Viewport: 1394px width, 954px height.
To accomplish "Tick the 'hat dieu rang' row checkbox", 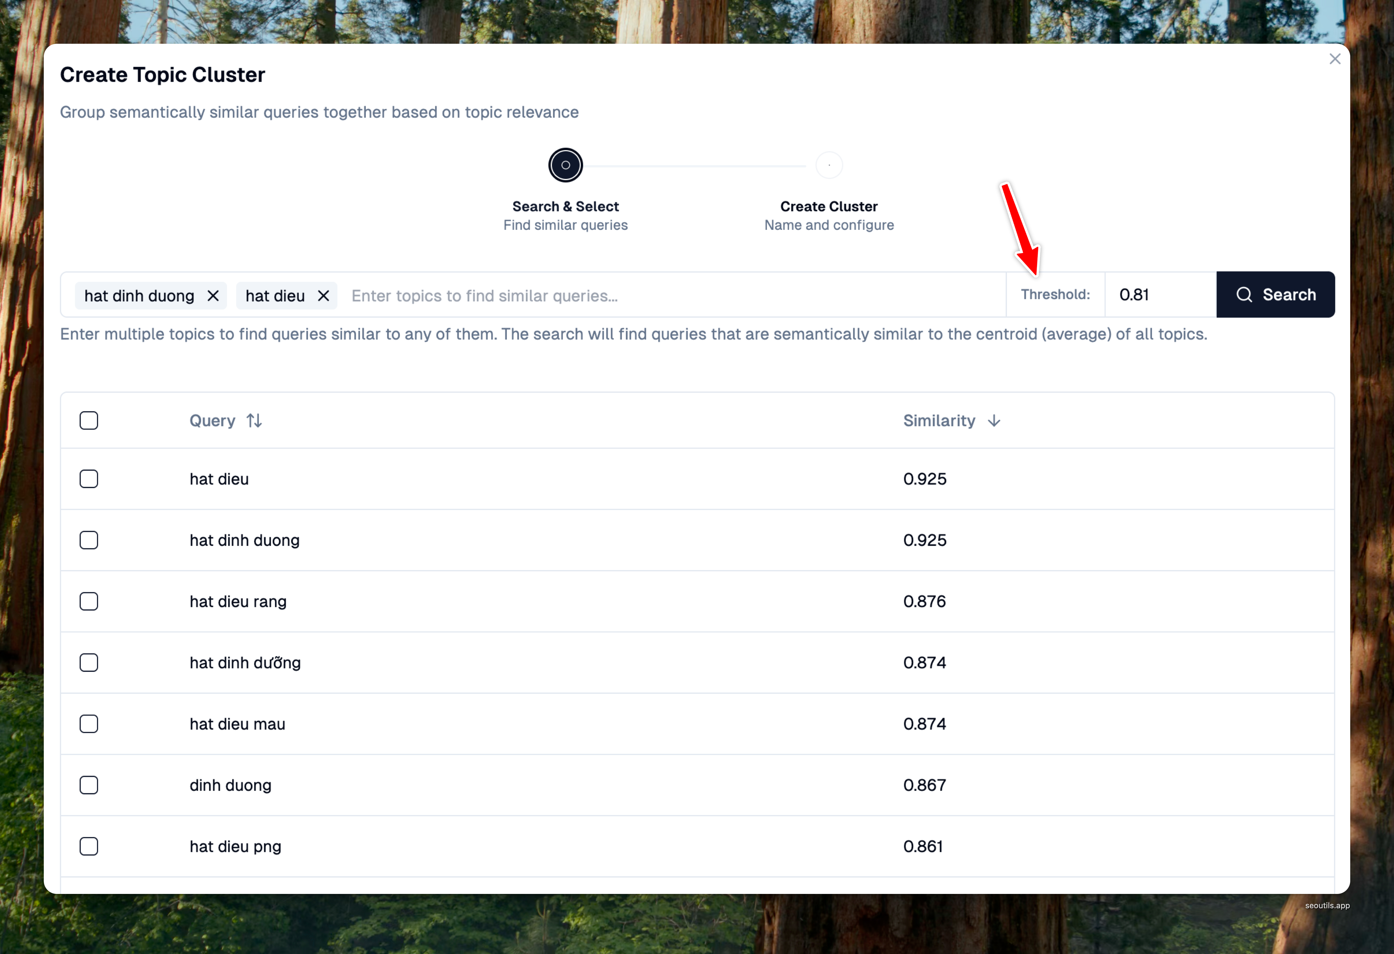I will [x=89, y=601].
